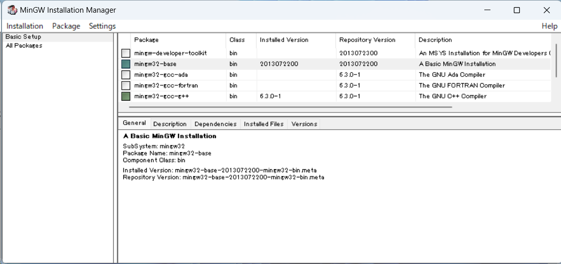Select the mingw32-gcc-g++ package name
The height and width of the screenshot is (264, 561).
[161, 96]
